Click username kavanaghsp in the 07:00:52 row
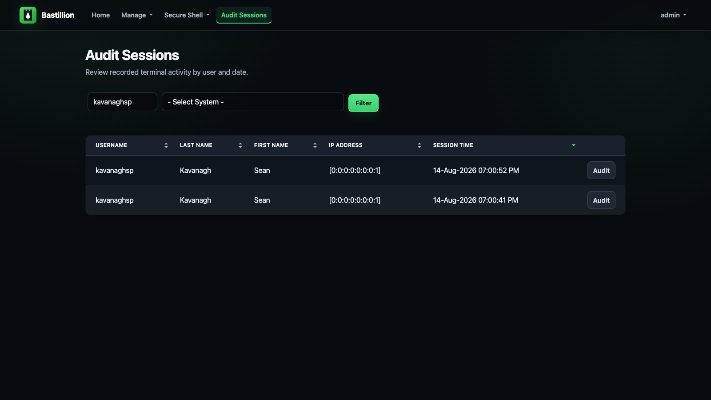Image resolution: width=711 pixels, height=400 pixels. pyautogui.click(x=115, y=170)
